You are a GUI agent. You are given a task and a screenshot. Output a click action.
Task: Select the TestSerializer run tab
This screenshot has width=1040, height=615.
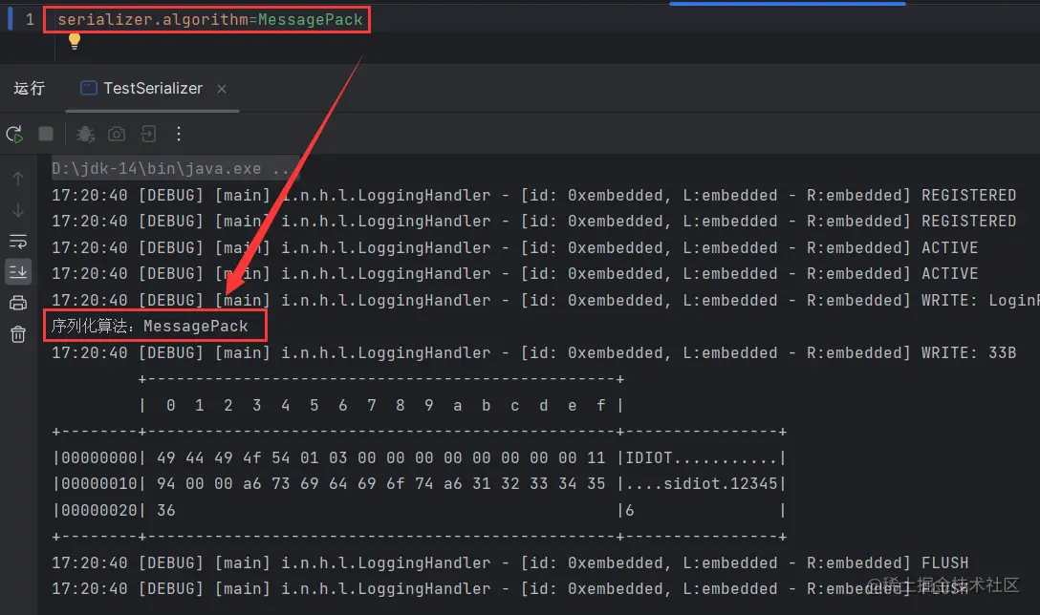coord(141,88)
